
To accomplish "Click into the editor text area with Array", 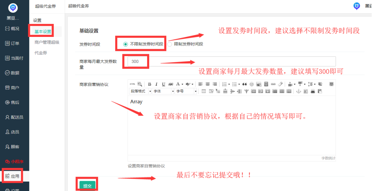I will click(x=231, y=126).
